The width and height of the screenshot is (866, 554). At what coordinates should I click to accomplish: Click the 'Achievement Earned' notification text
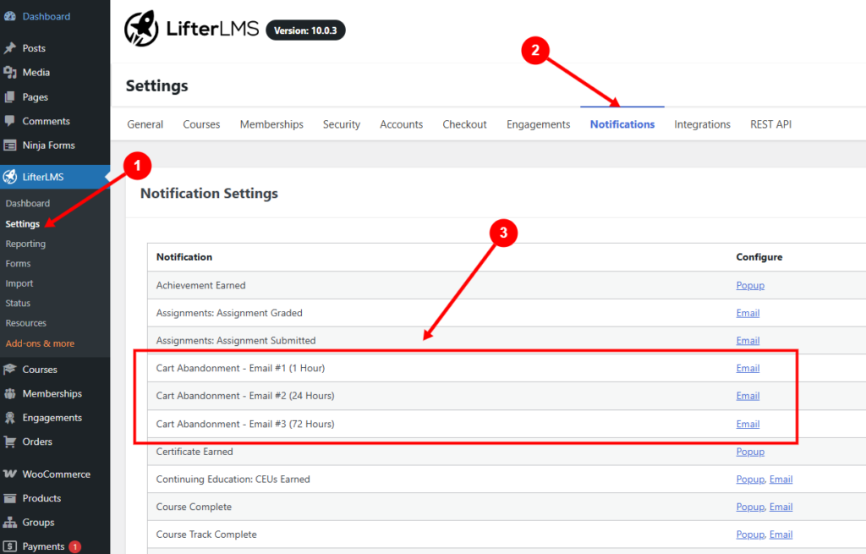pyautogui.click(x=200, y=285)
